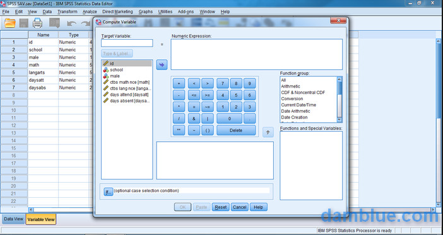The image size is (443, 235).
Task: Click the greater-than key
Action: (208, 83)
